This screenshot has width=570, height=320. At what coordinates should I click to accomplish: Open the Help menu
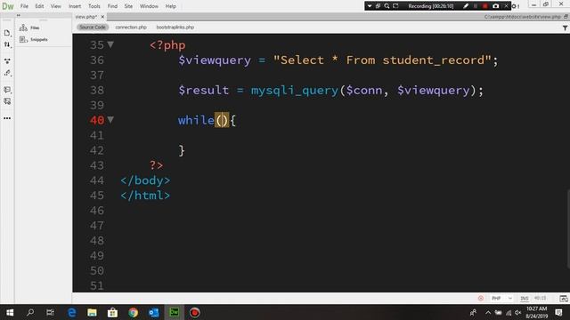pos(170,6)
